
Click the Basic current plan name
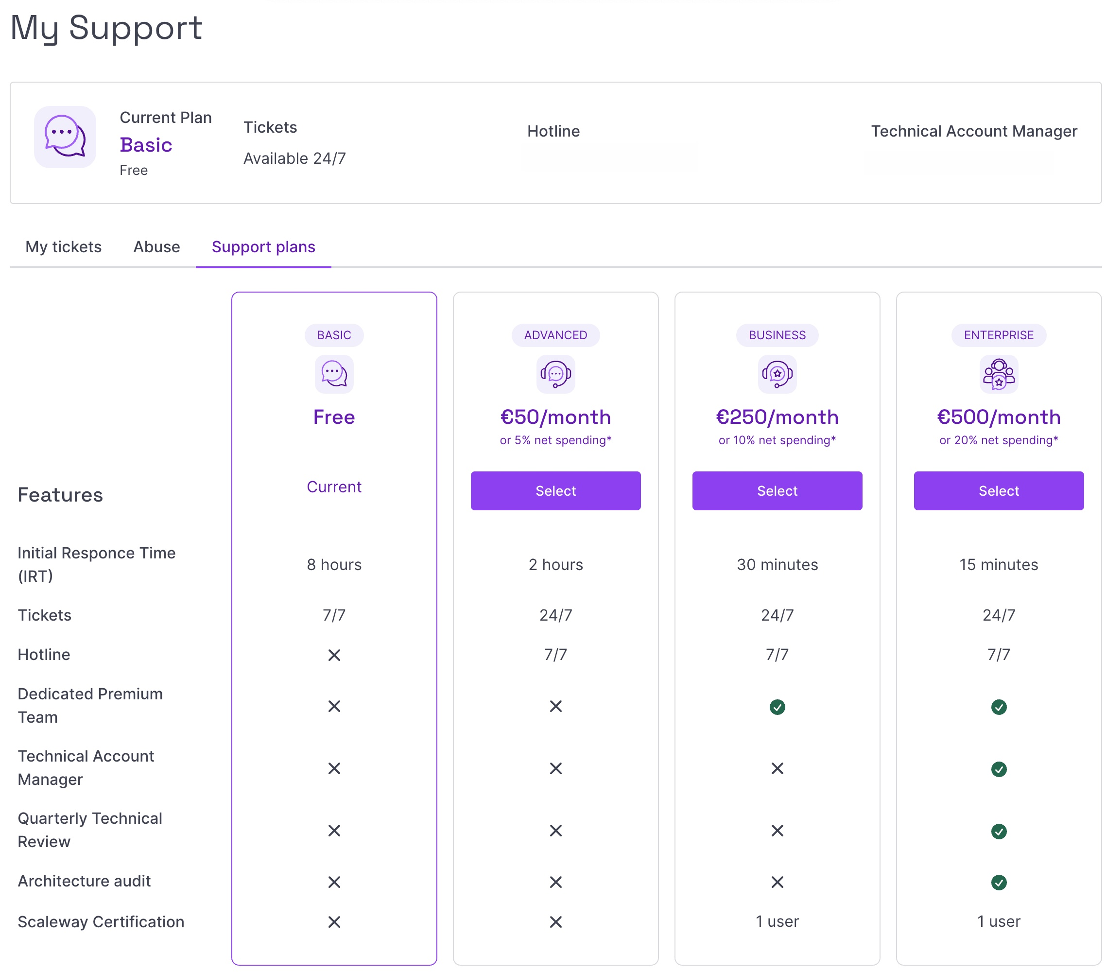[146, 145]
